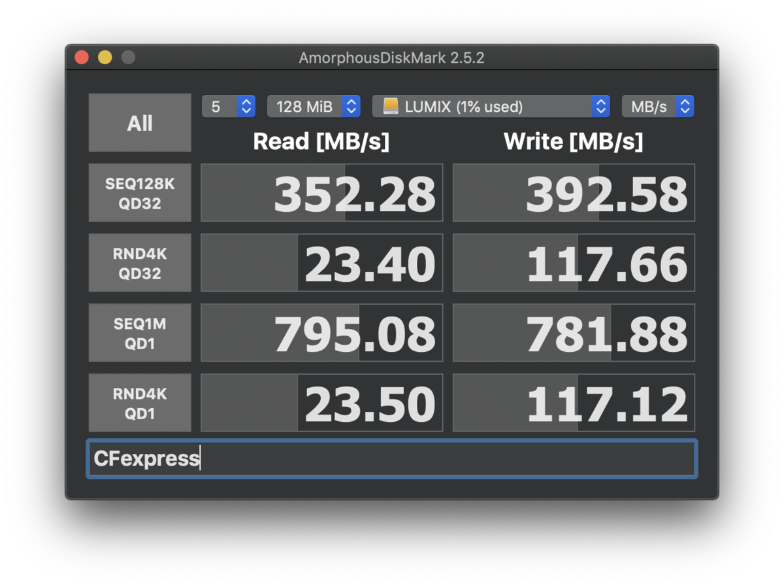Click the All benchmark button

coord(140,123)
